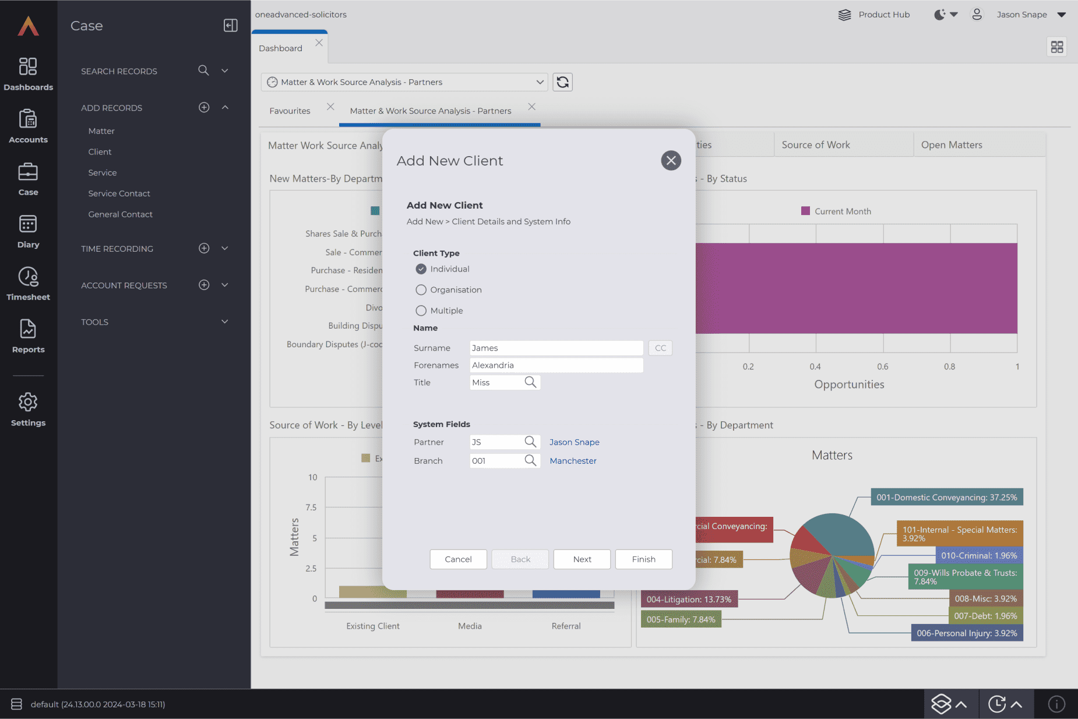
Task: Choose Service Contact under Add Records
Action: (119, 193)
